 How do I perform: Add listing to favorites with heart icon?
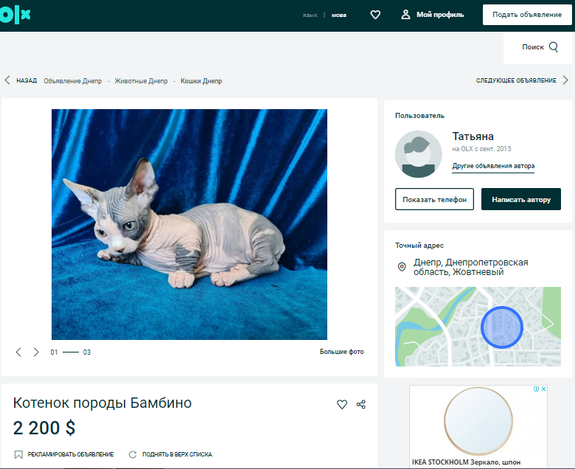(x=342, y=405)
